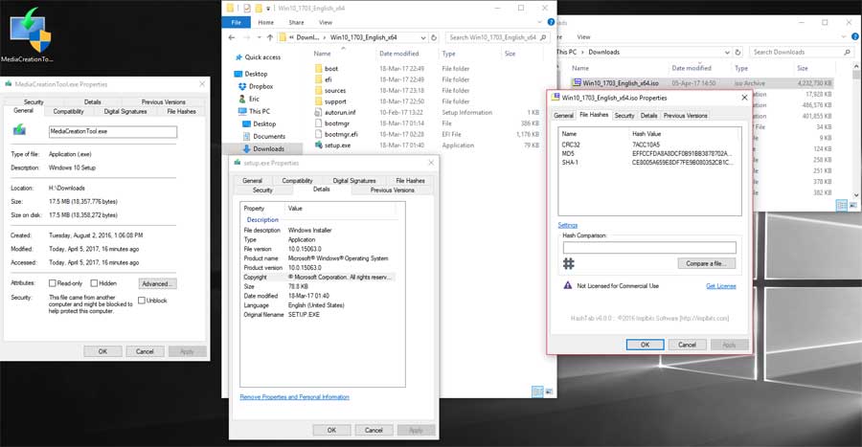The height and width of the screenshot is (447, 862).
Task: Click the Hash Comparison input field
Action: pyautogui.click(x=648, y=248)
